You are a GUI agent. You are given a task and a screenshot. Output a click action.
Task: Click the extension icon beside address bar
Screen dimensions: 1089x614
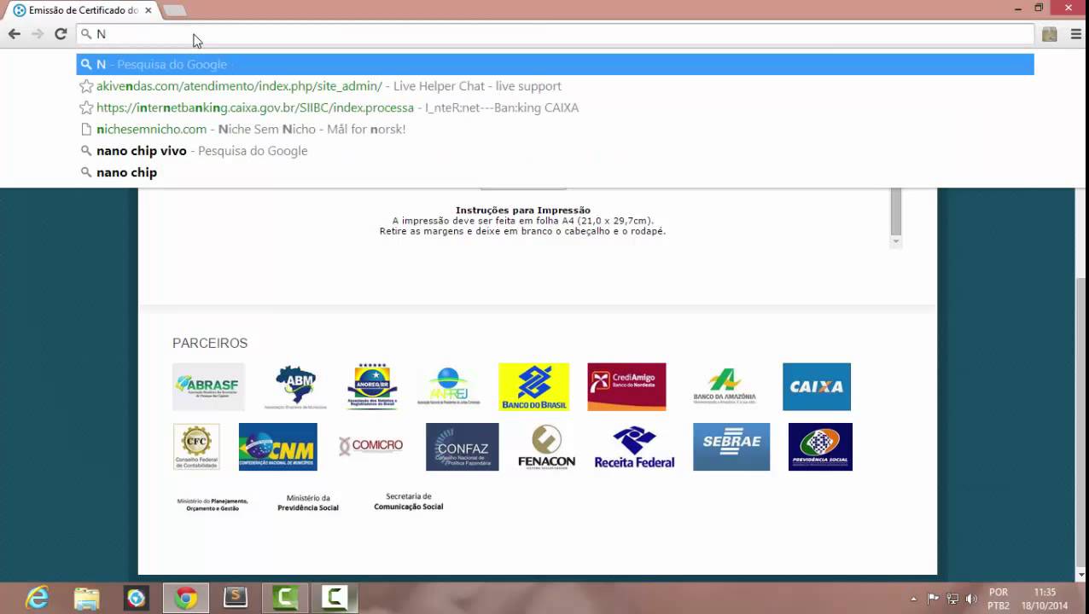pos(1050,34)
